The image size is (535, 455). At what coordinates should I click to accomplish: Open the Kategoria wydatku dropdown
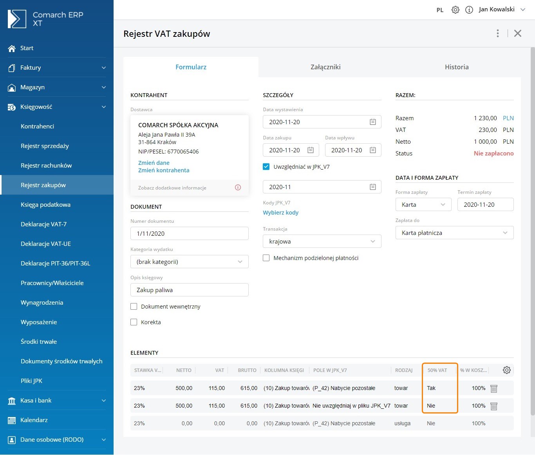190,262
